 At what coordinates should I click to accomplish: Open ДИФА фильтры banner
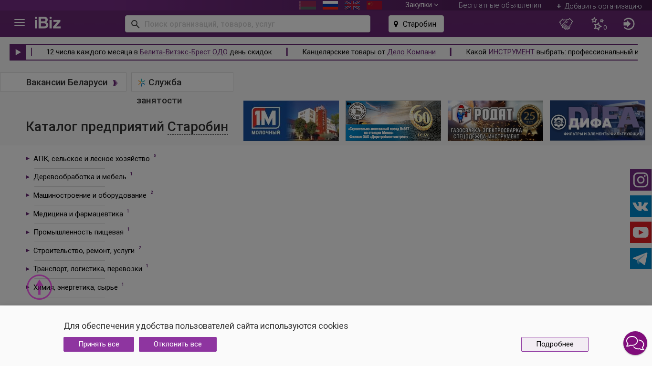click(x=598, y=121)
